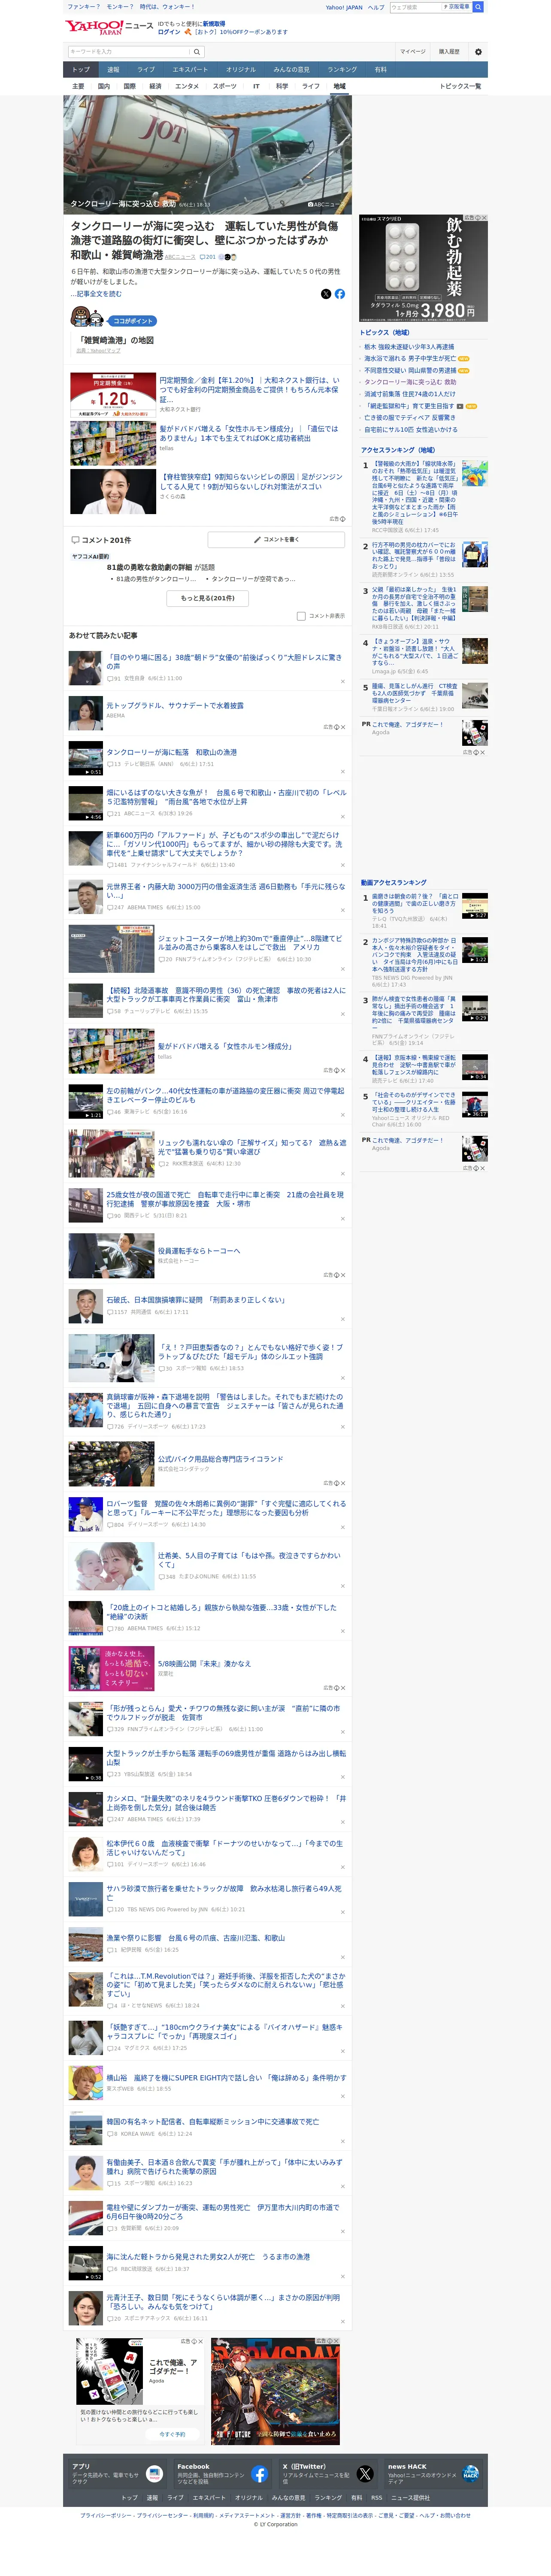
Task: Click the 京阪電車 button beside web search
Action: tap(456, 7)
